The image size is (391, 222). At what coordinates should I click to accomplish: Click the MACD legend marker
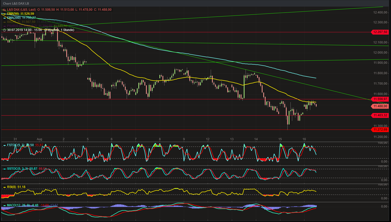click(x=5, y=205)
